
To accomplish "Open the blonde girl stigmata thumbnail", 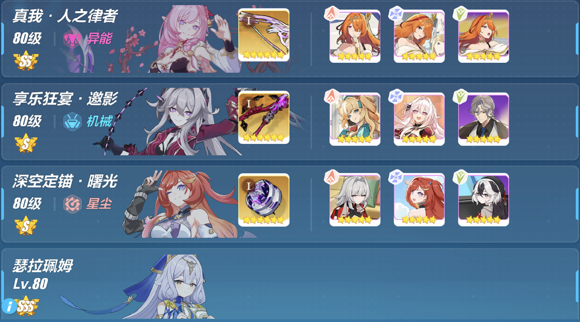I will coord(355,119).
